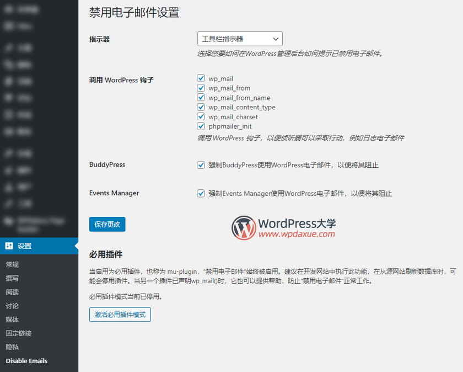Open the 讨论 settings page
Viewport: 463px width, 372px height.
12,306
